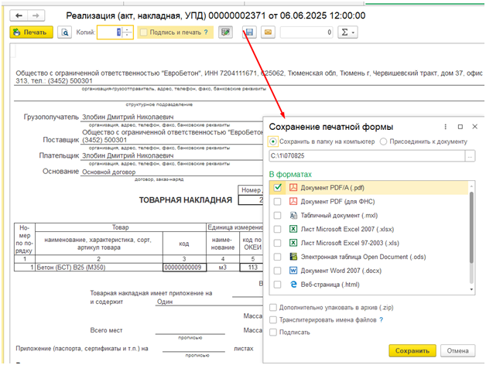Click Excel icon for .xlsx row
486x365 pixels.
pos(293,229)
